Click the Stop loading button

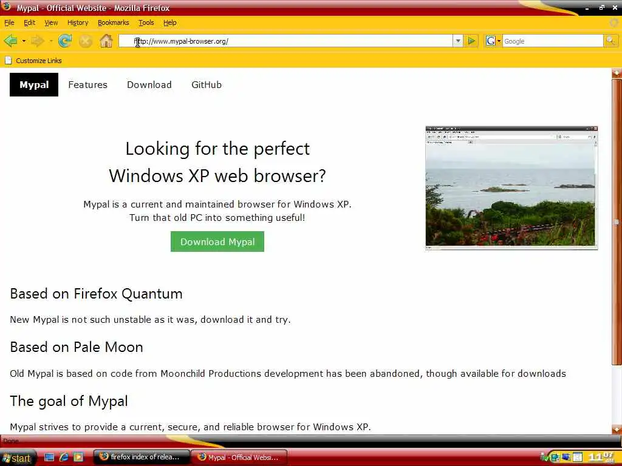point(85,41)
